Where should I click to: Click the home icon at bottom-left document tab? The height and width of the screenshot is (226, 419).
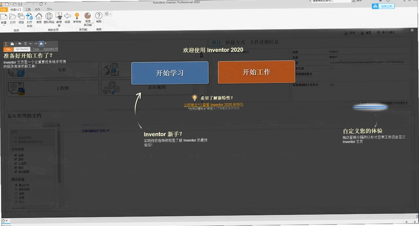pyautogui.click(x=3, y=221)
